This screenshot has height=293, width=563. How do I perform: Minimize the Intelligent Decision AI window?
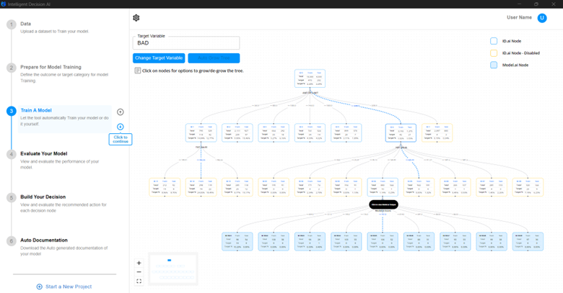pyautogui.click(x=519, y=4)
